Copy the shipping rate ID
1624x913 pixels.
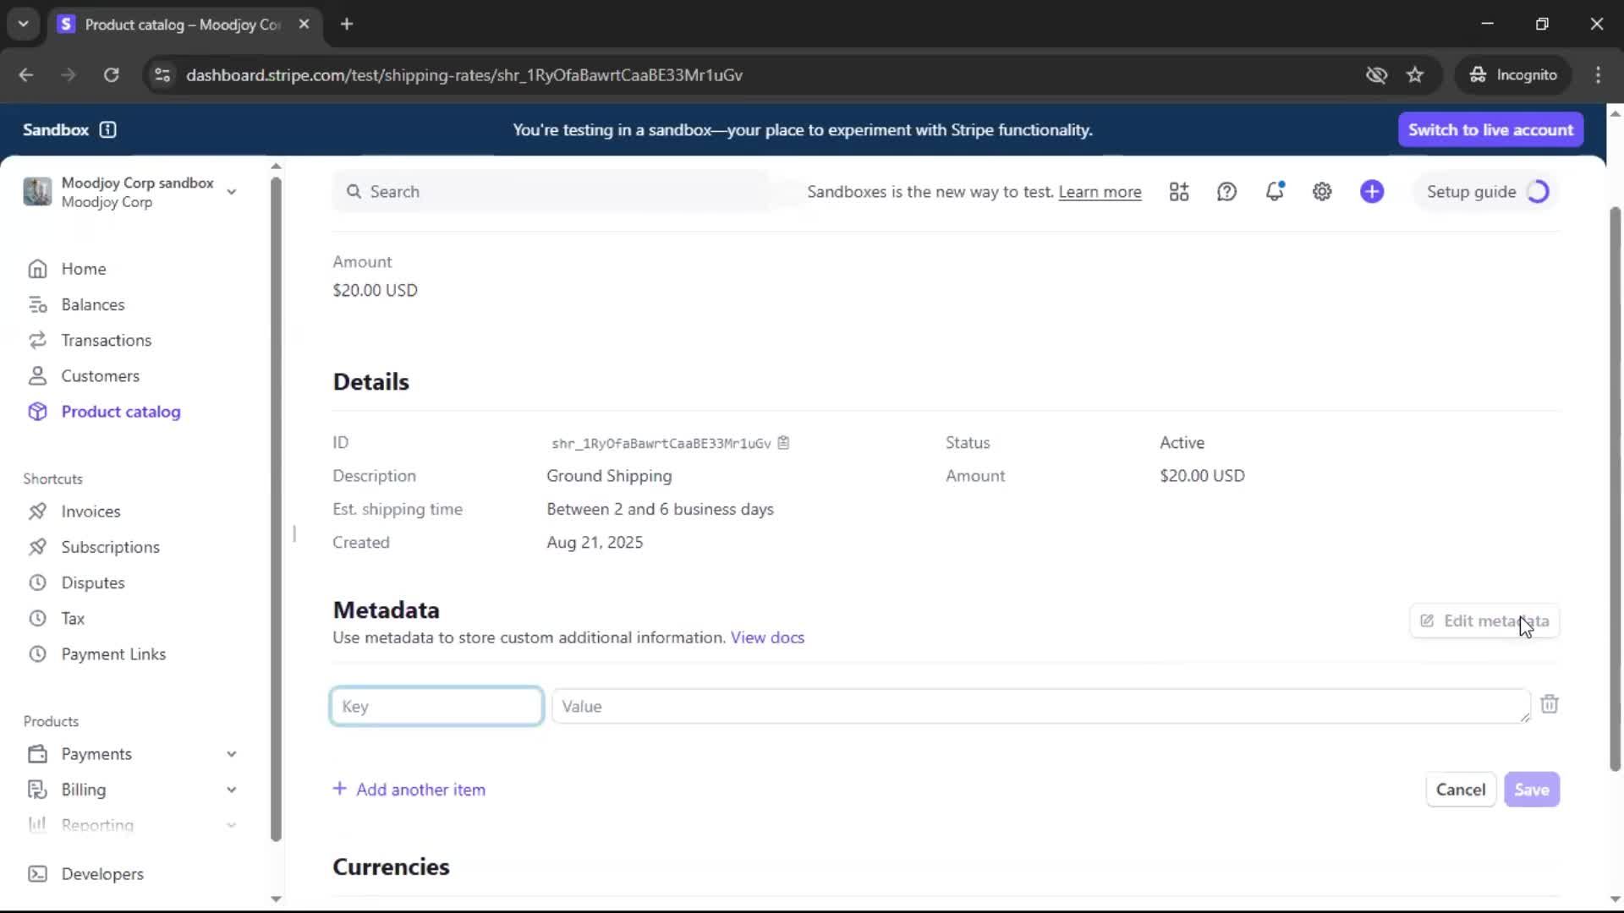(x=783, y=443)
